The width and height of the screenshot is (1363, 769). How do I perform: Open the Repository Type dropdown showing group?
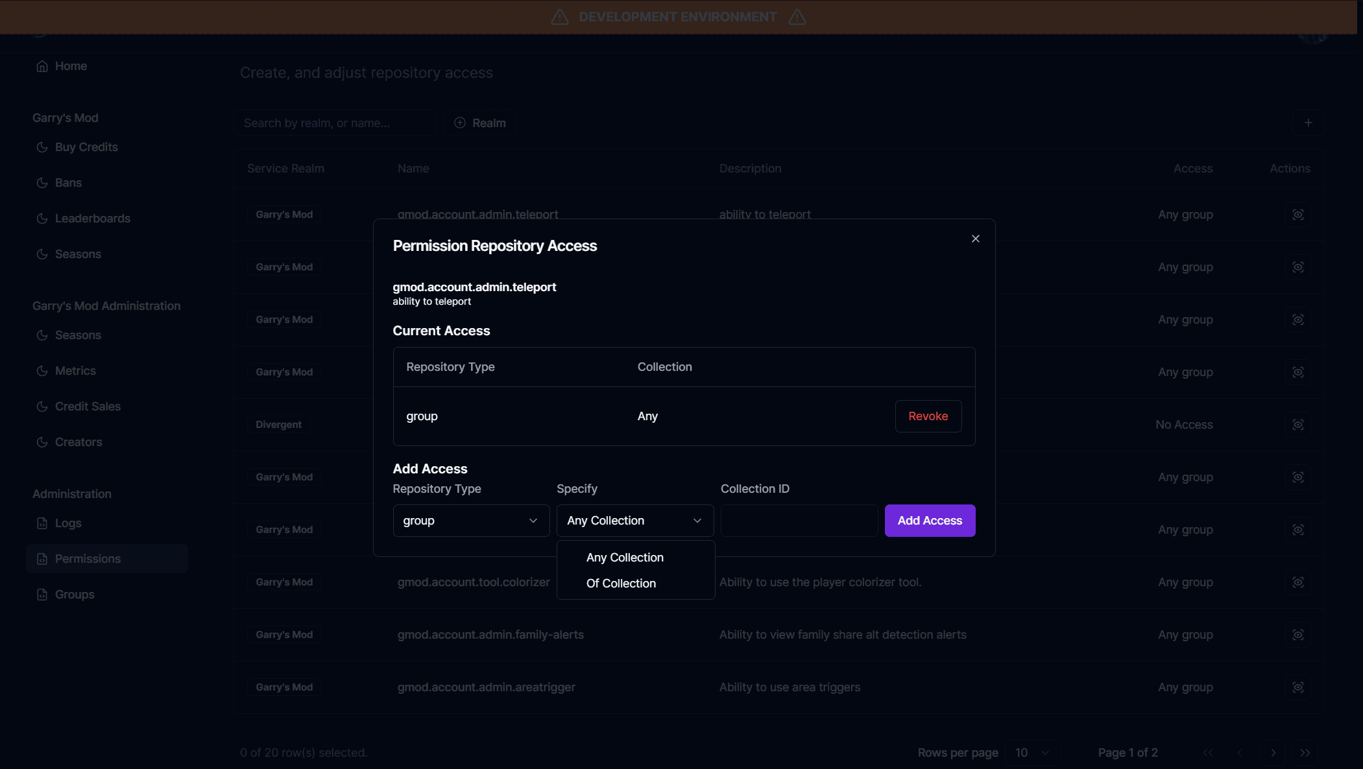(471, 520)
